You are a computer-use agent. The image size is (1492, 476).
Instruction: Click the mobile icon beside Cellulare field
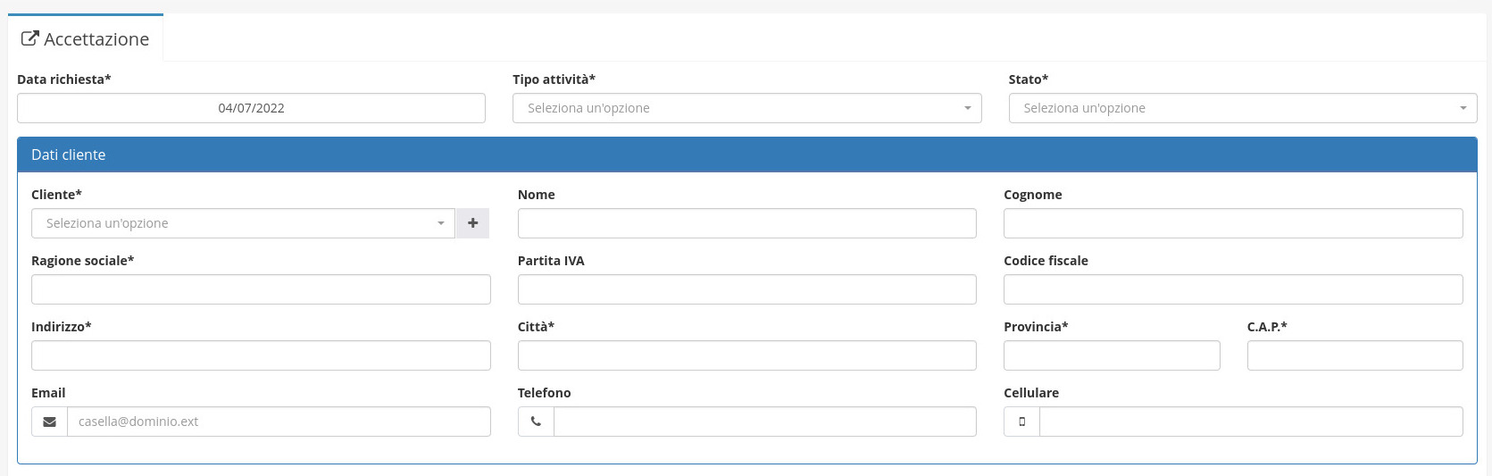pyautogui.click(x=1021, y=422)
